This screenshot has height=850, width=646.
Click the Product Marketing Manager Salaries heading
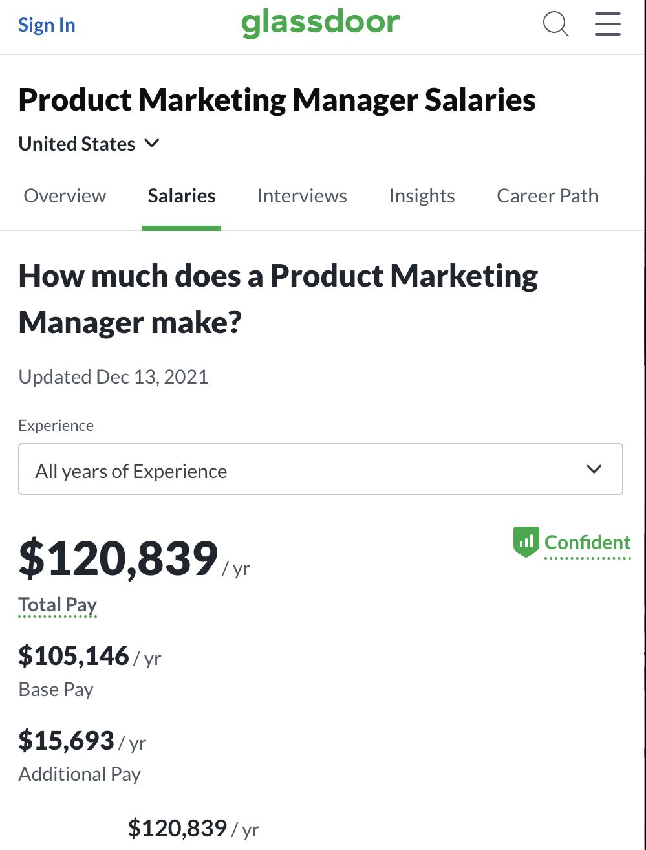277,100
